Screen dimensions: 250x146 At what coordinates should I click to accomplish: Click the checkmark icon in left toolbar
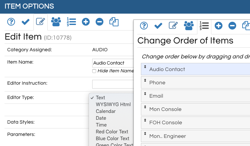(x=26, y=22)
